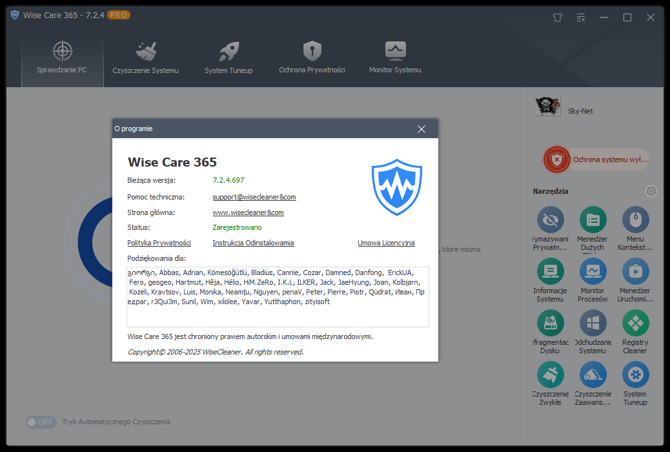Close the O programie dialog
The image size is (670, 452).
click(x=421, y=128)
